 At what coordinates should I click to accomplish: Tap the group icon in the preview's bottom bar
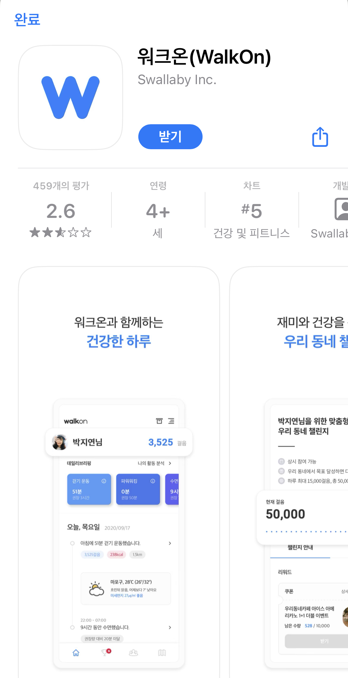tap(133, 652)
